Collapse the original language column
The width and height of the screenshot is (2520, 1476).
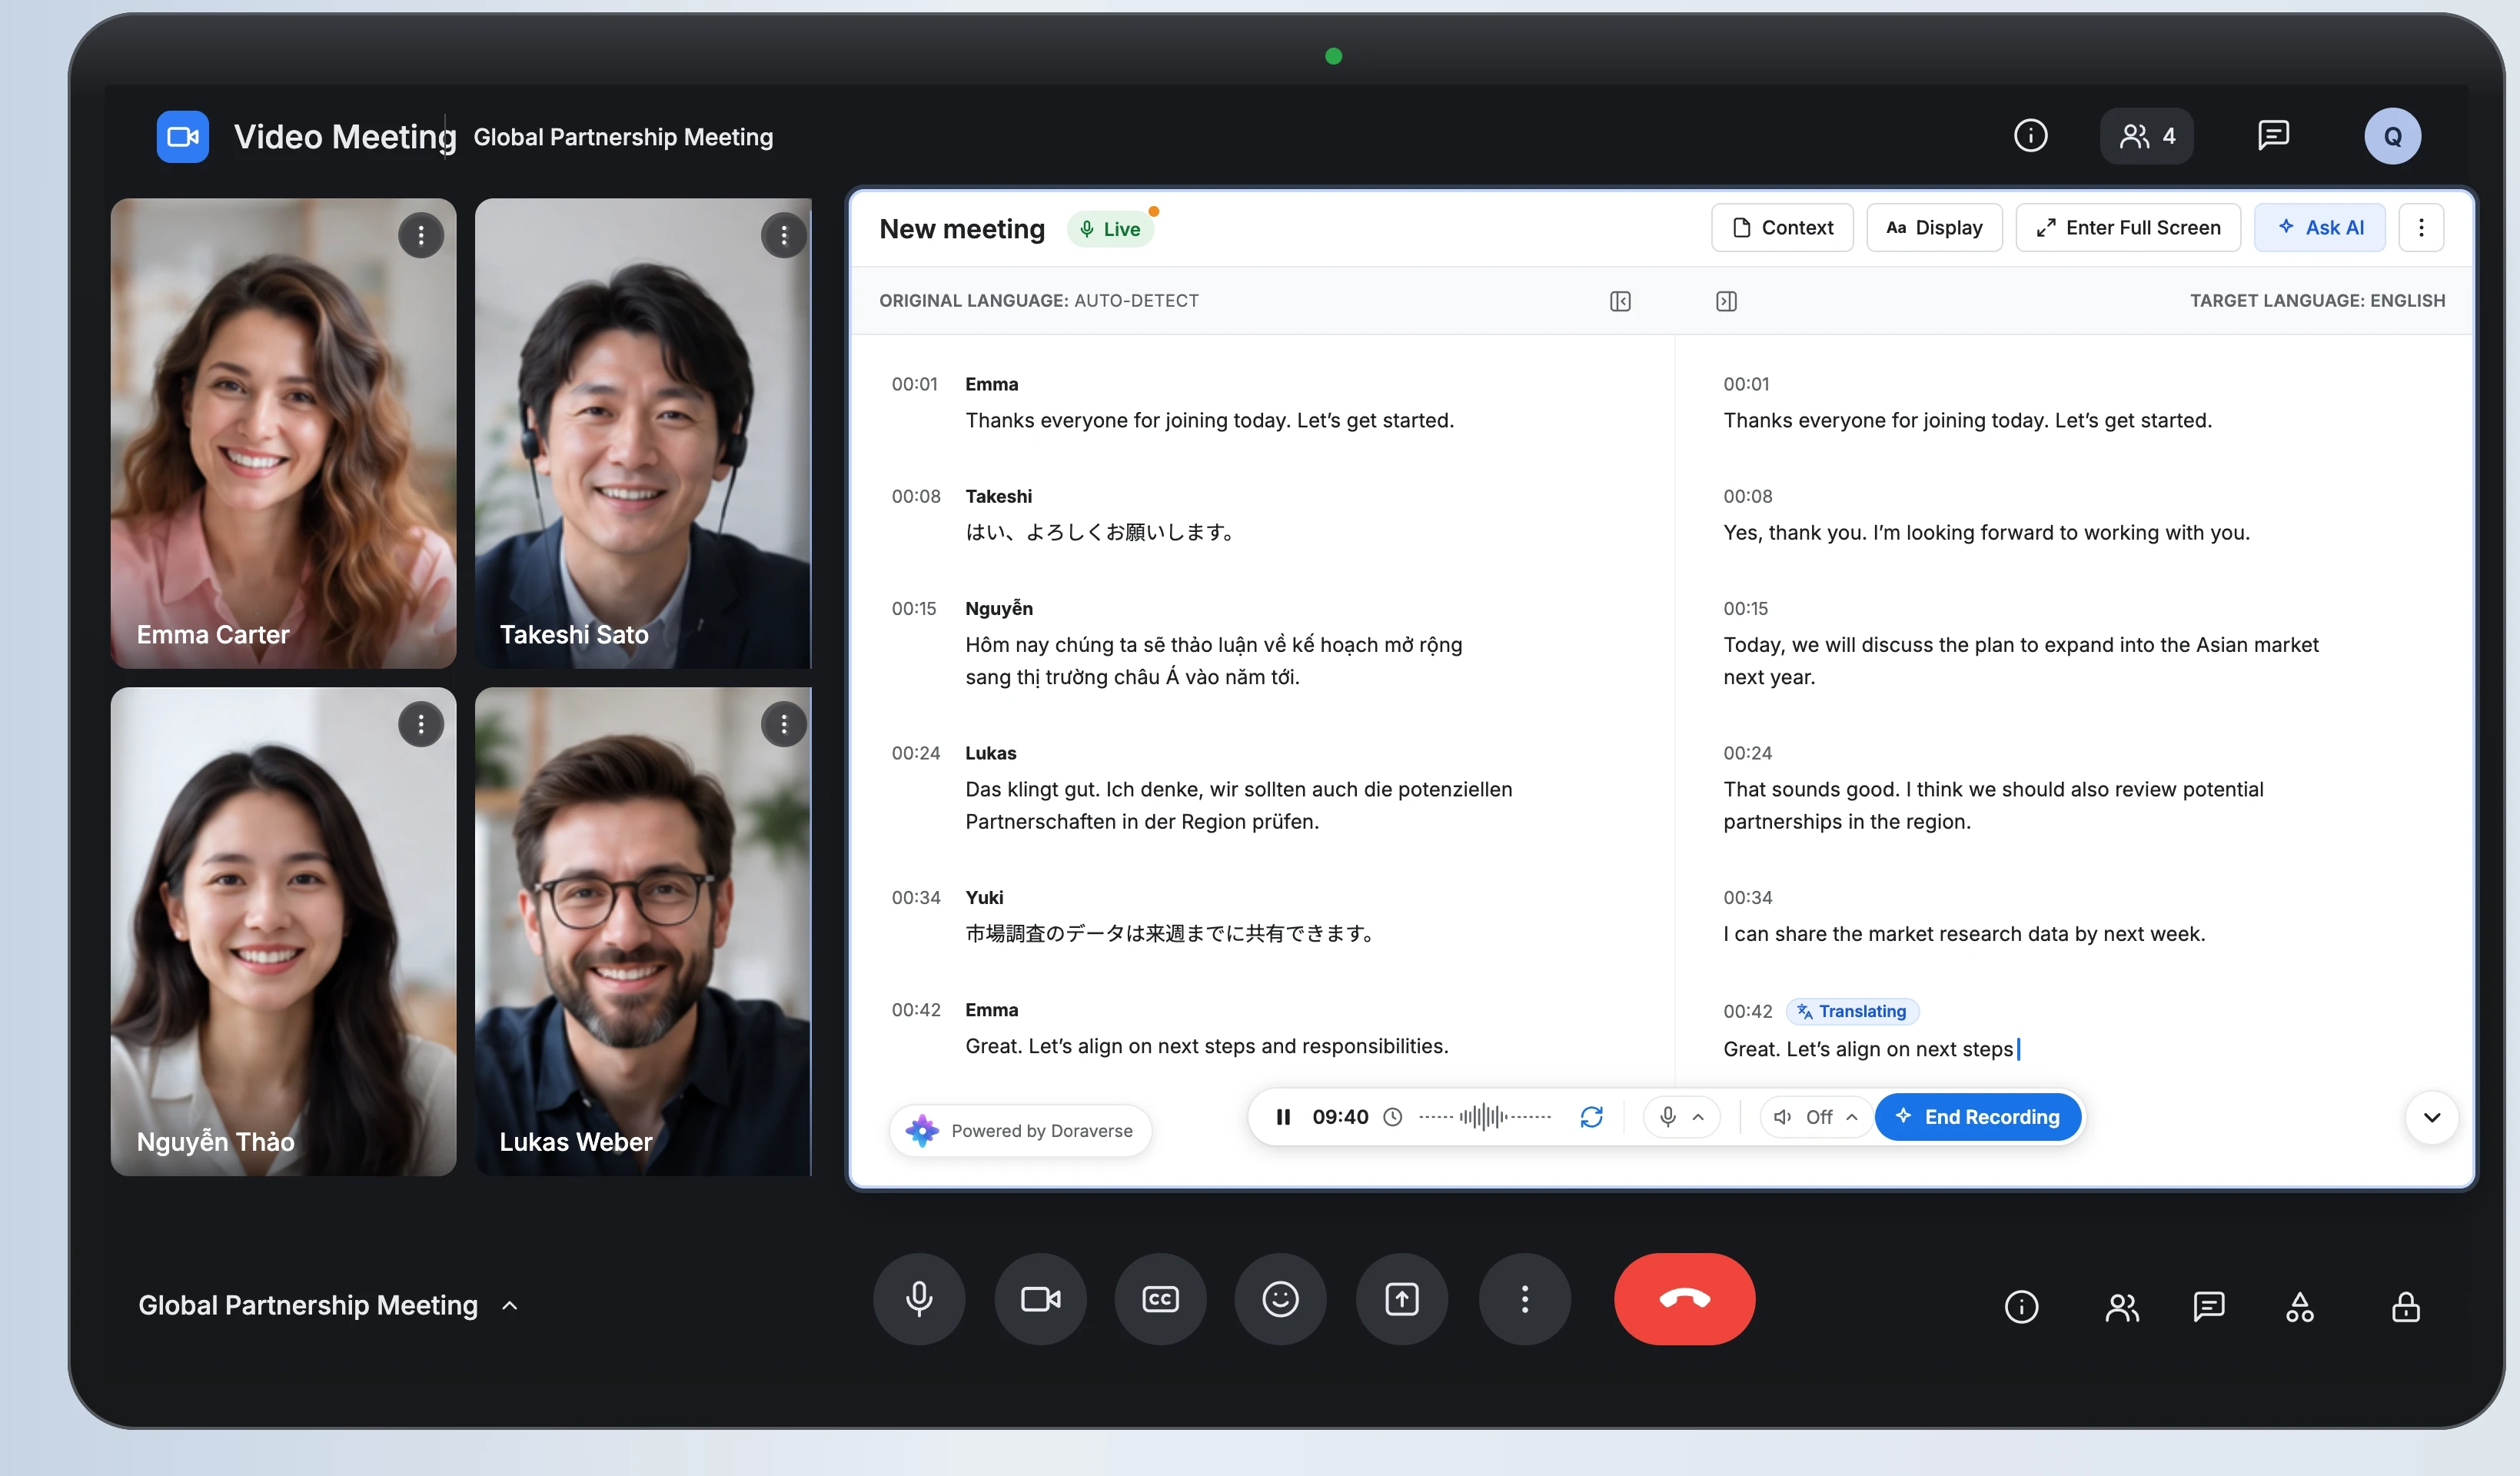coord(1620,301)
